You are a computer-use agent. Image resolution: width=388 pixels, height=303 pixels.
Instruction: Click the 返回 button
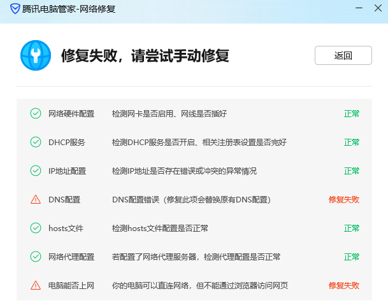343,55
